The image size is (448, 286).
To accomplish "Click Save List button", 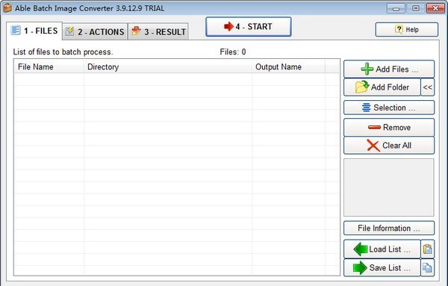I will point(382,268).
